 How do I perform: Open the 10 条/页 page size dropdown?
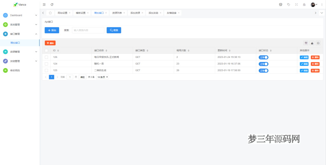103,77
